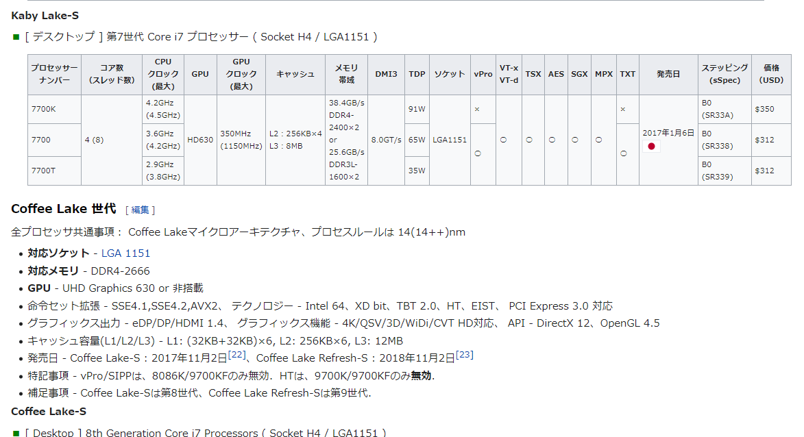Click the vPro column header

[483, 74]
